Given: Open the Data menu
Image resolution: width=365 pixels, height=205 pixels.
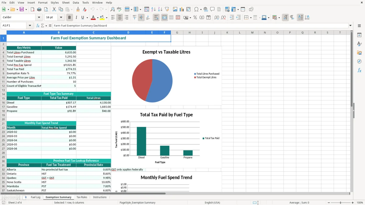Looking at the screenshot, I should [76, 2].
